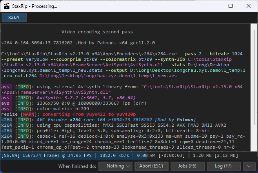This screenshot has width=258, height=173.
Task: Maximize the StaxRip window
Action: click(231, 6)
